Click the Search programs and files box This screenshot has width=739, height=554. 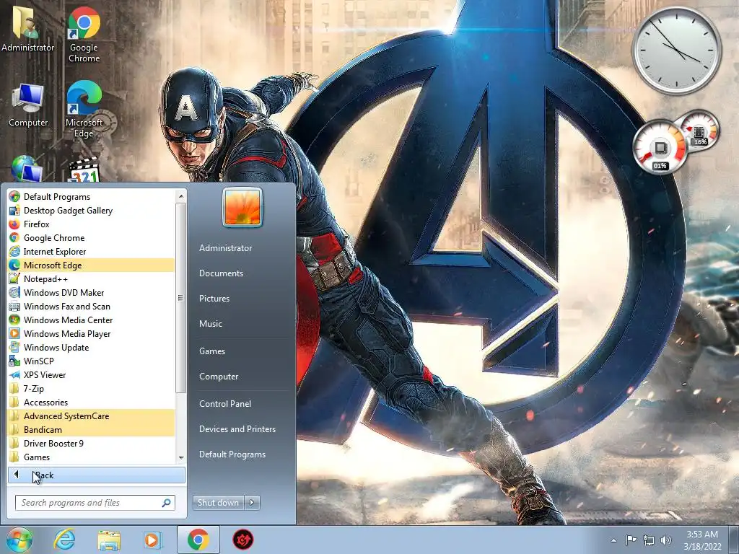(x=95, y=503)
